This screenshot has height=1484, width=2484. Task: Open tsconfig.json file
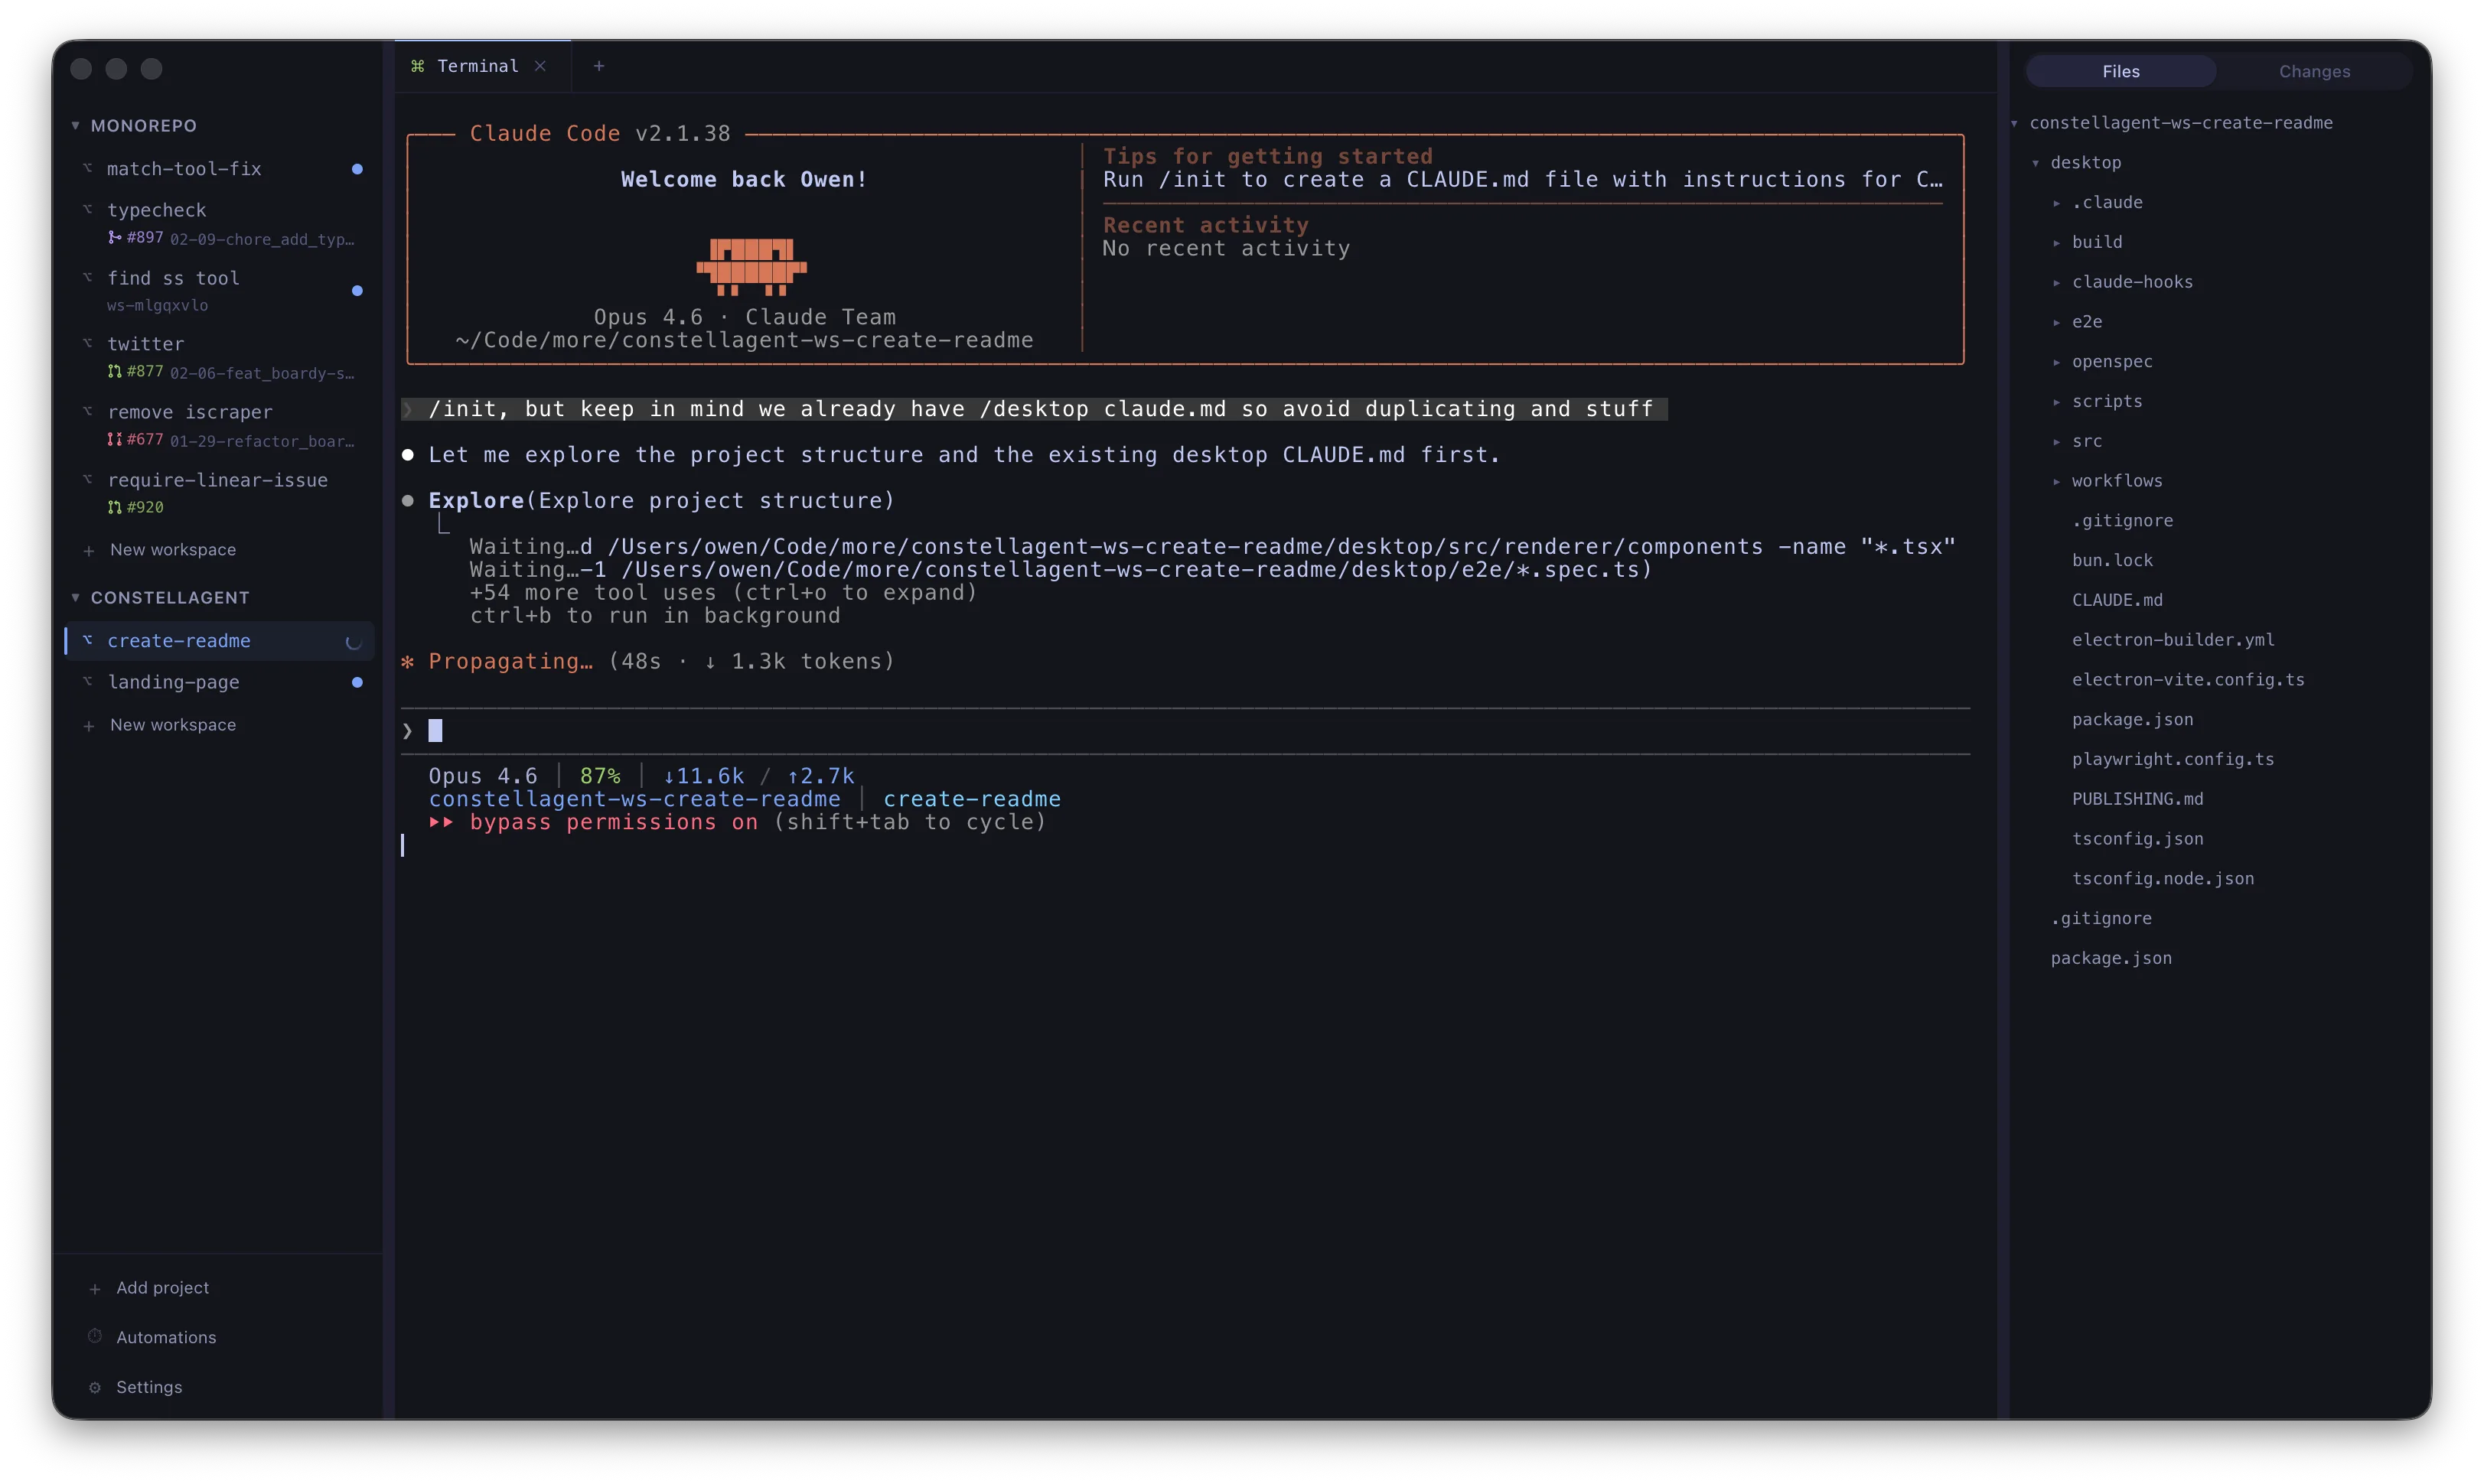tap(2137, 839)
